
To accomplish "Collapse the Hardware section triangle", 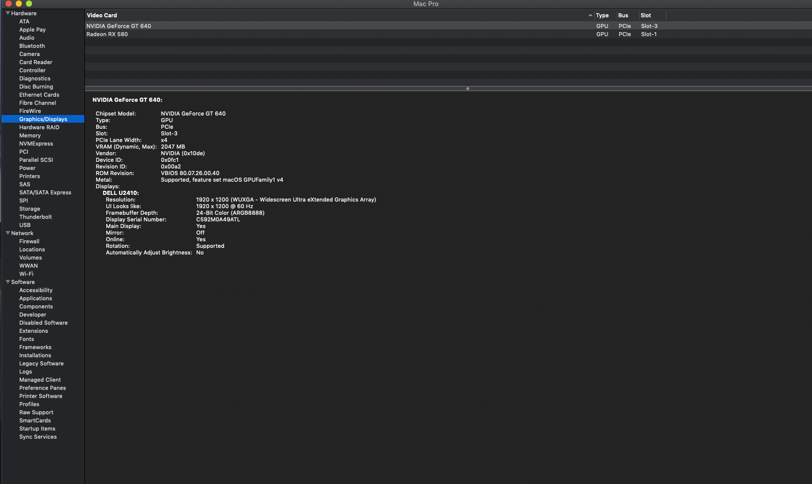I will click(x=8, y=13).
